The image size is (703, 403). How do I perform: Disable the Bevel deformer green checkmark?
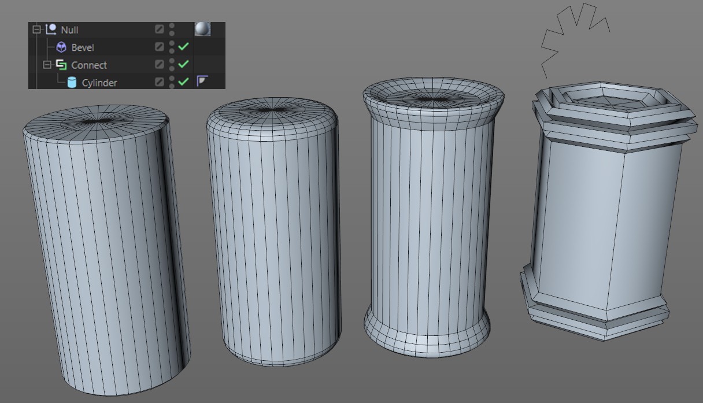click(x=184, y=47)
